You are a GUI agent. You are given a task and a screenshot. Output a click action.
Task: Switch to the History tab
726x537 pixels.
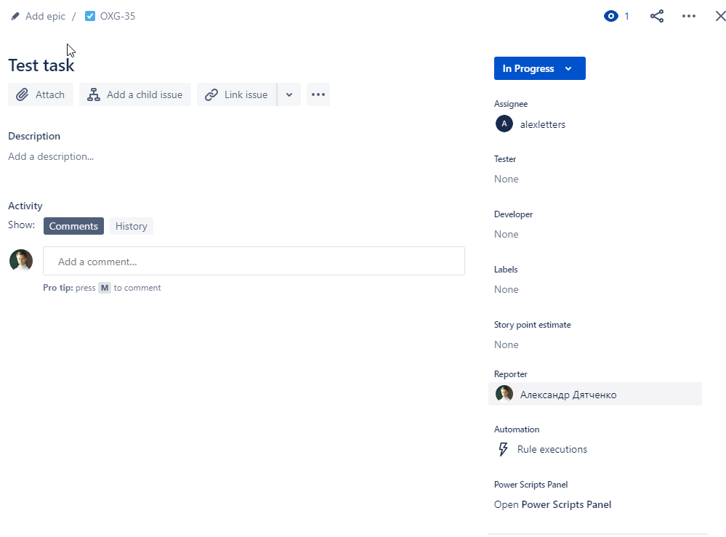(x=131, y=226)
